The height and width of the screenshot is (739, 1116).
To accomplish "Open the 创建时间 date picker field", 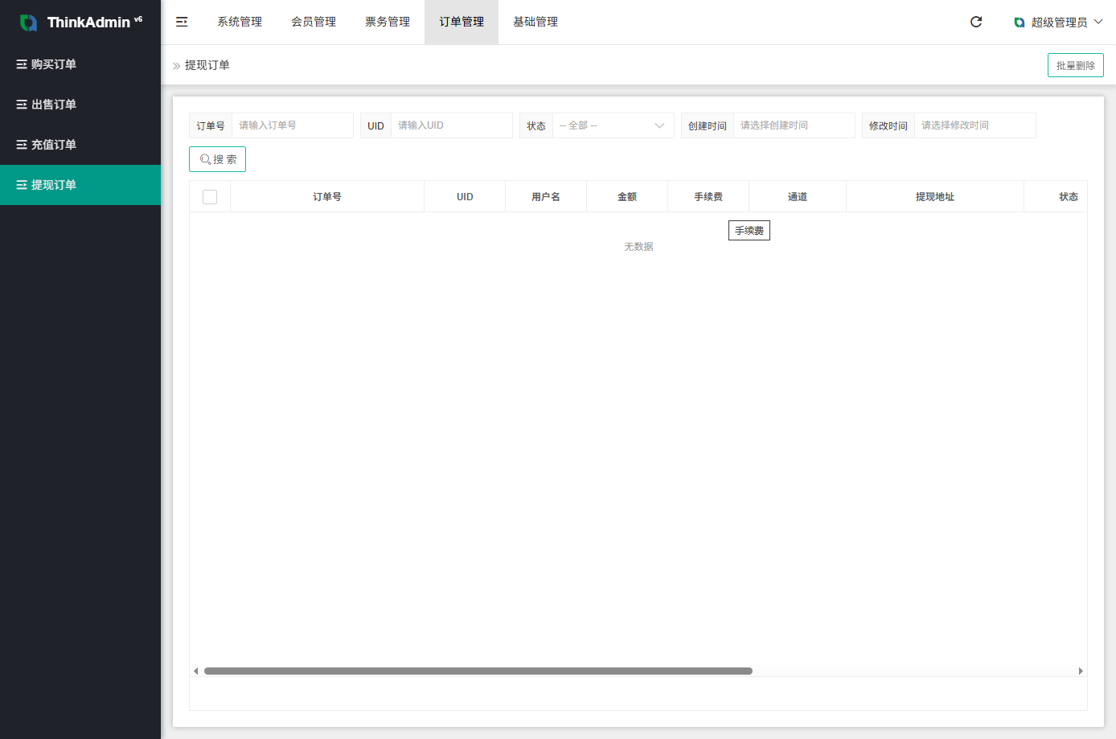I will (794, 125).
